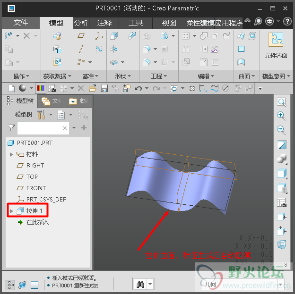Open the 曲面 group dropdown
Image resolution: width=295 pixels, height=294 pixels.
tap(247, 76)
